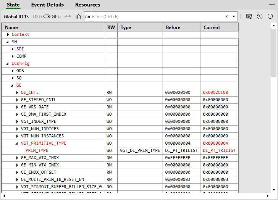The width and height of the screenshot is (278, 200).
Task: Expand the VGT_STRMOUT_BUFFER_FILLED_SIZE_0 register
Action: (17, 187)
